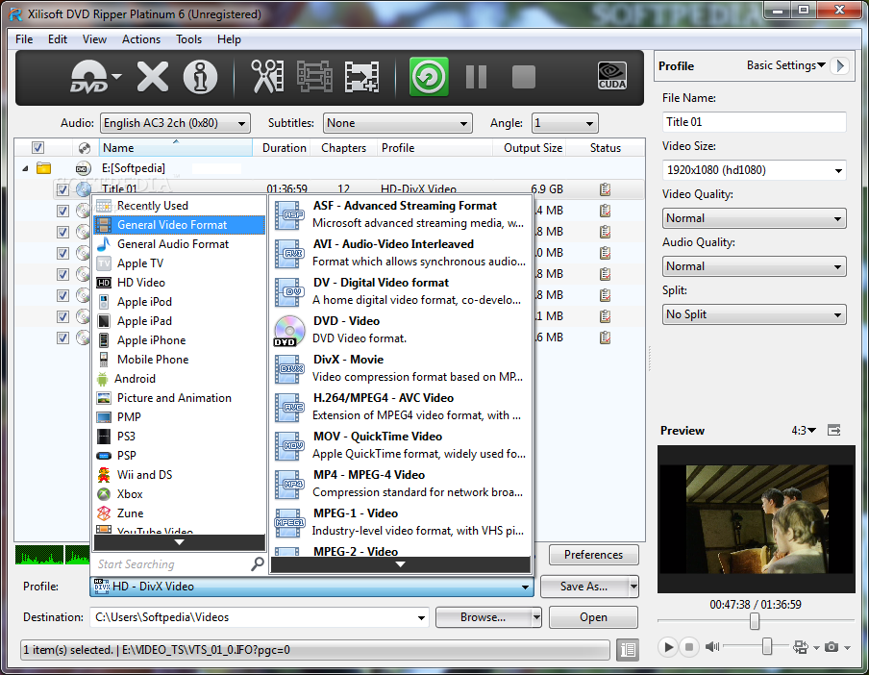This screenshot has width=869, height=675.
Task: Open the Video Quality dropdown
Action: [755, 218]
